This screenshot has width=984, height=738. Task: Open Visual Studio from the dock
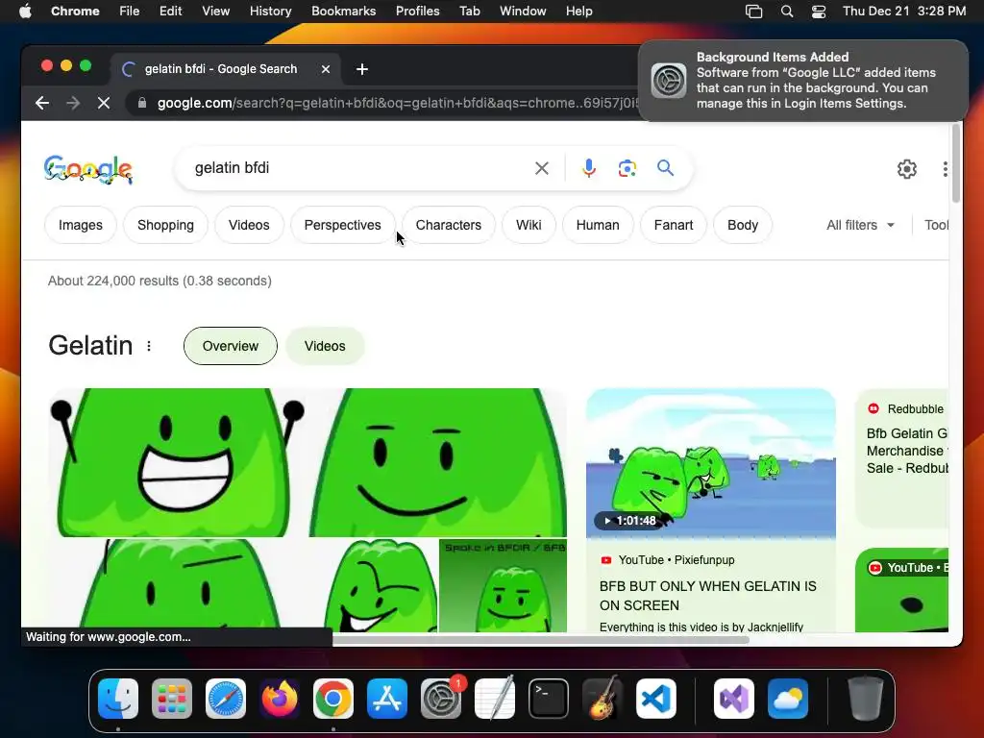[734, 699]
